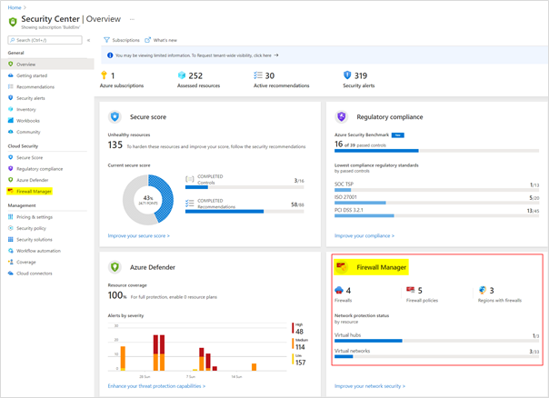The height and width of the screenshot is (398, 549).
Task: Click the Firewalls cloud icon
Action: point(339,290)
